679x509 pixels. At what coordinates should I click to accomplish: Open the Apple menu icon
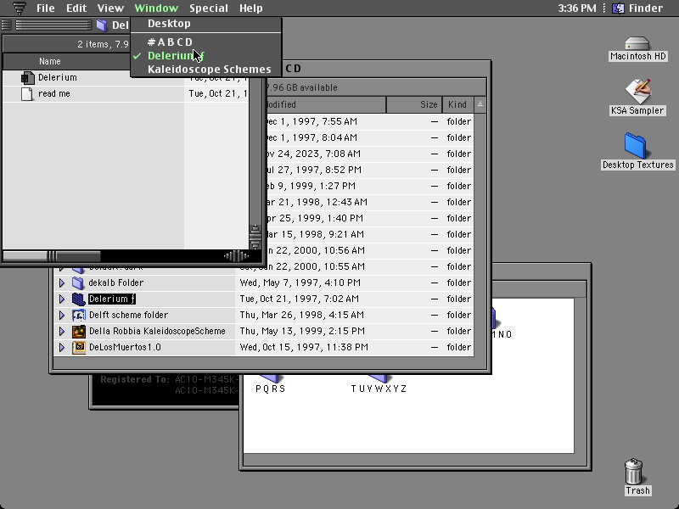click(19, 8)
